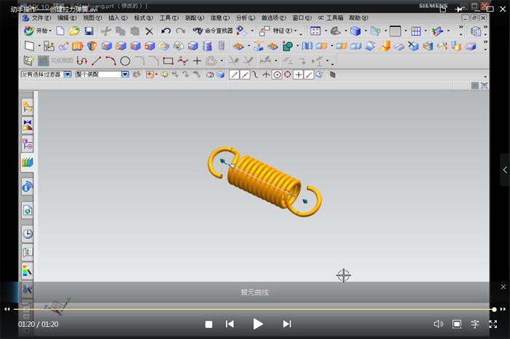Open the 整个装配 scope dropdown
Screen dimensions: 510x339
coord(125,74)
